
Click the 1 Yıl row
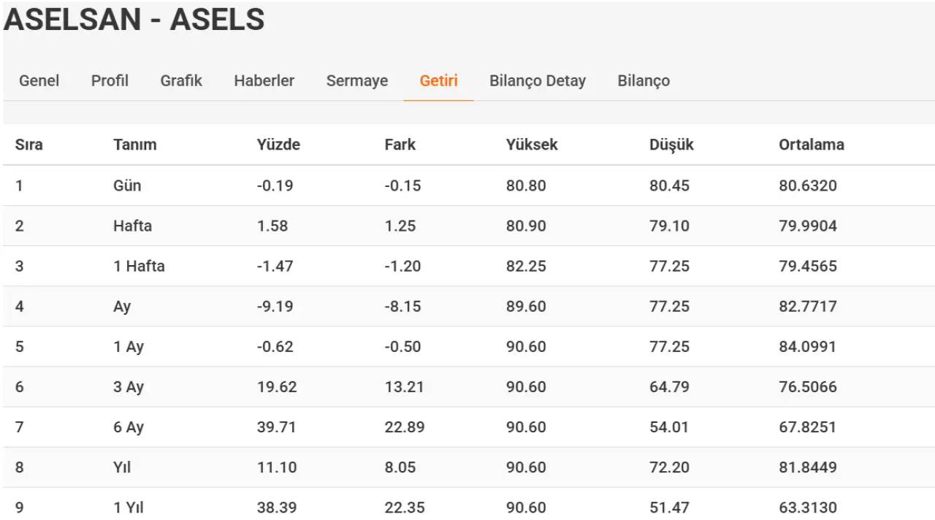469,505
